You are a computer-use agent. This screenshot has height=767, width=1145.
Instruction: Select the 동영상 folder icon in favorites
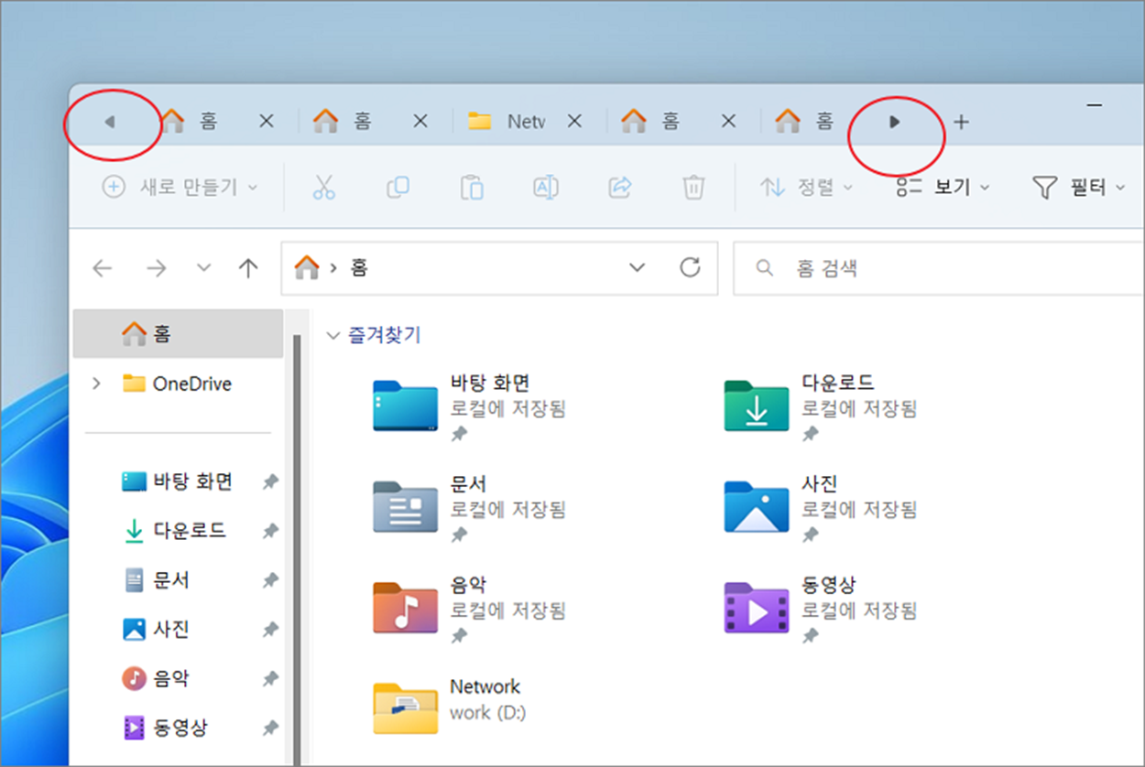756,607
